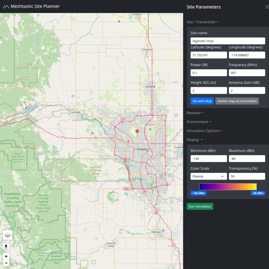The image size is (269, 269).
Task: Collapse the Site / Transmitter section
Action: point(202,22)
